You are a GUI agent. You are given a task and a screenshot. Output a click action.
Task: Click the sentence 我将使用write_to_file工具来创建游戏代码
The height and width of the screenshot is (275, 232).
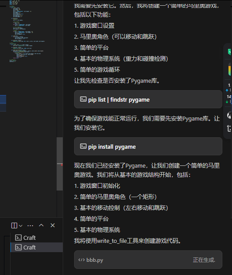tap(128, 241)
